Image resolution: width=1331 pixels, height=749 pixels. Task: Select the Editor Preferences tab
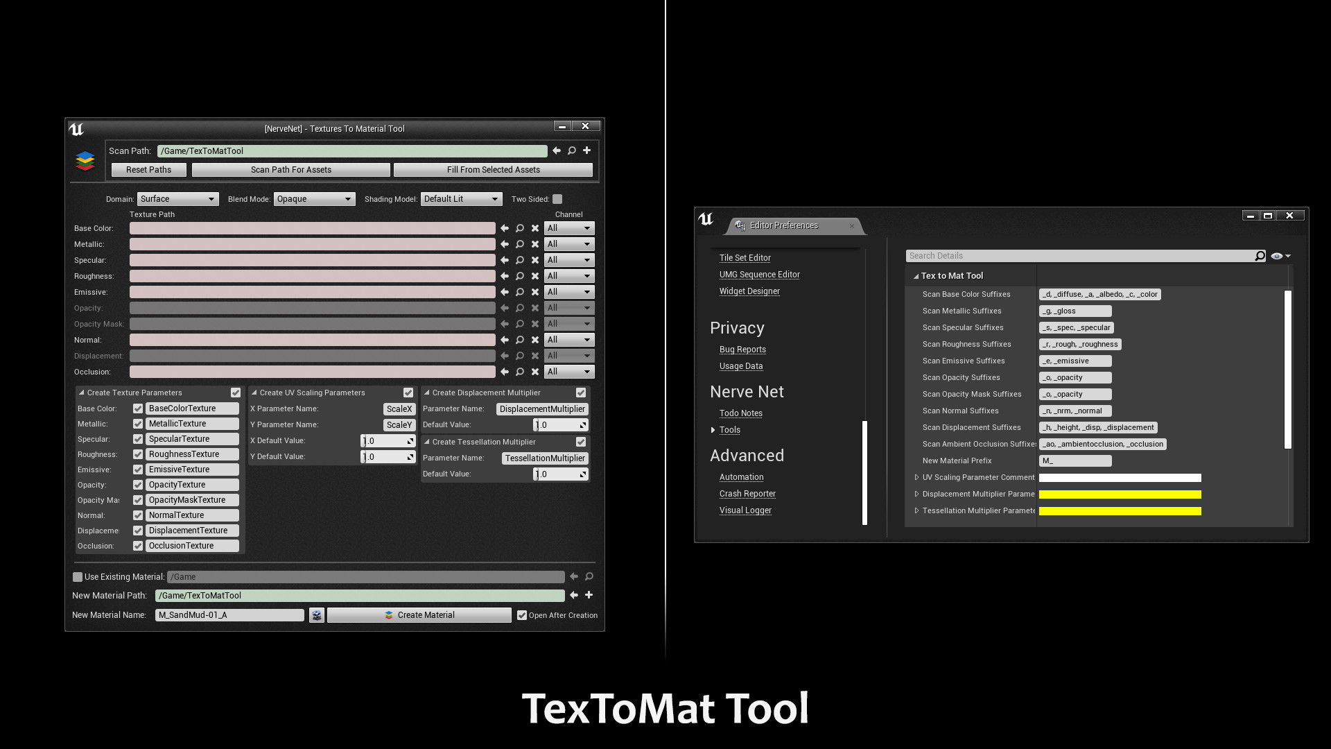point(794,225)
